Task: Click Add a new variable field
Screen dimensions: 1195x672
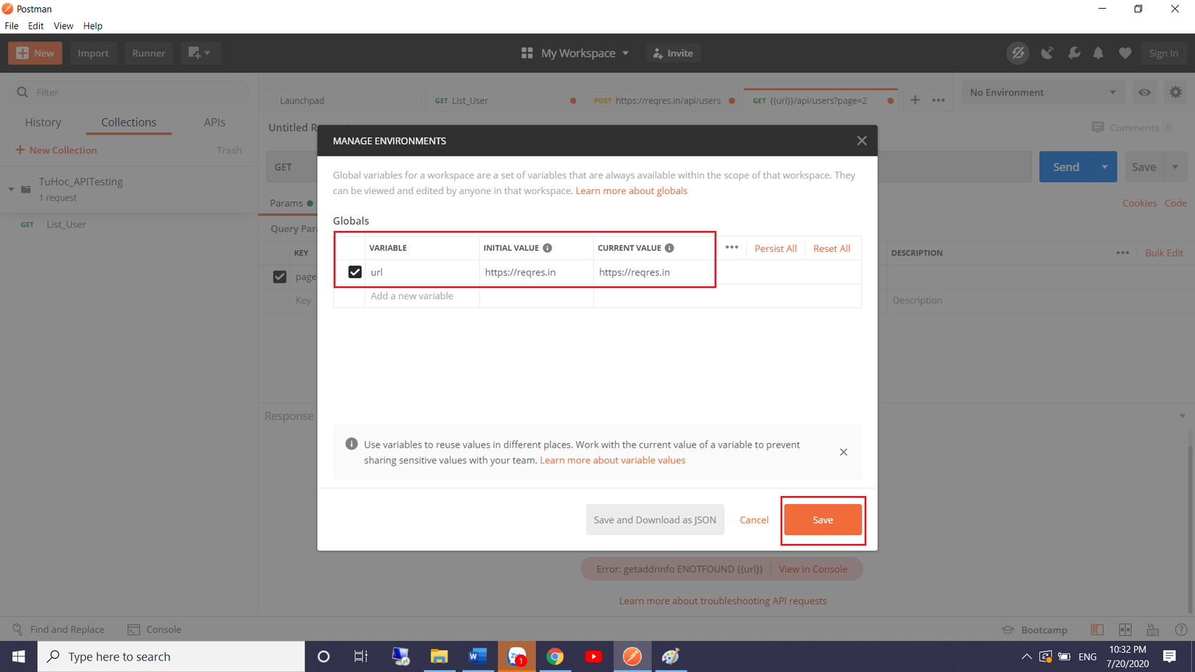Action: 422,295
